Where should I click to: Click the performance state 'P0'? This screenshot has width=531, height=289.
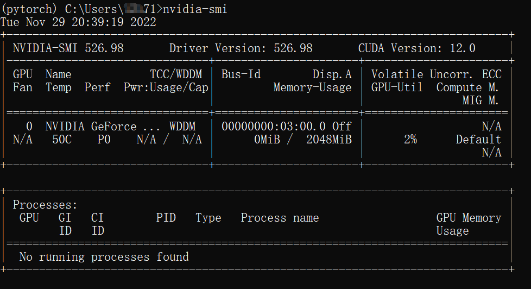104,140
